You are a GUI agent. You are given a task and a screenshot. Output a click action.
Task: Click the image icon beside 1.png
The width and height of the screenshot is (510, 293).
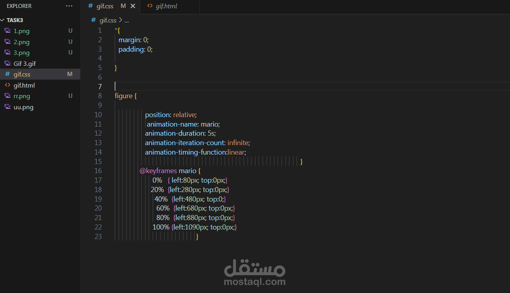(8, 31)
